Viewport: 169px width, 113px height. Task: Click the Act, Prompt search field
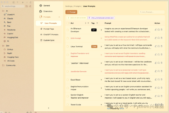tap(152, 12)
